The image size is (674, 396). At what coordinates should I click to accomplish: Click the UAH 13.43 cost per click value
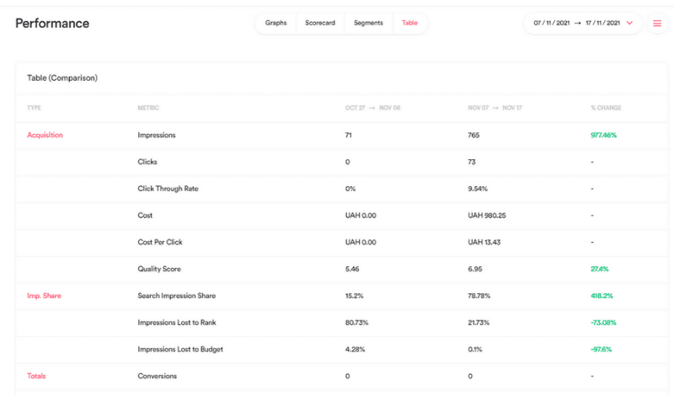coord(484,242)
